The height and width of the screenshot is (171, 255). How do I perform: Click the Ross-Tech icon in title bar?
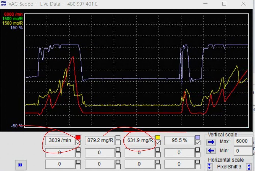pyautogui.click(x=4, y=4)
